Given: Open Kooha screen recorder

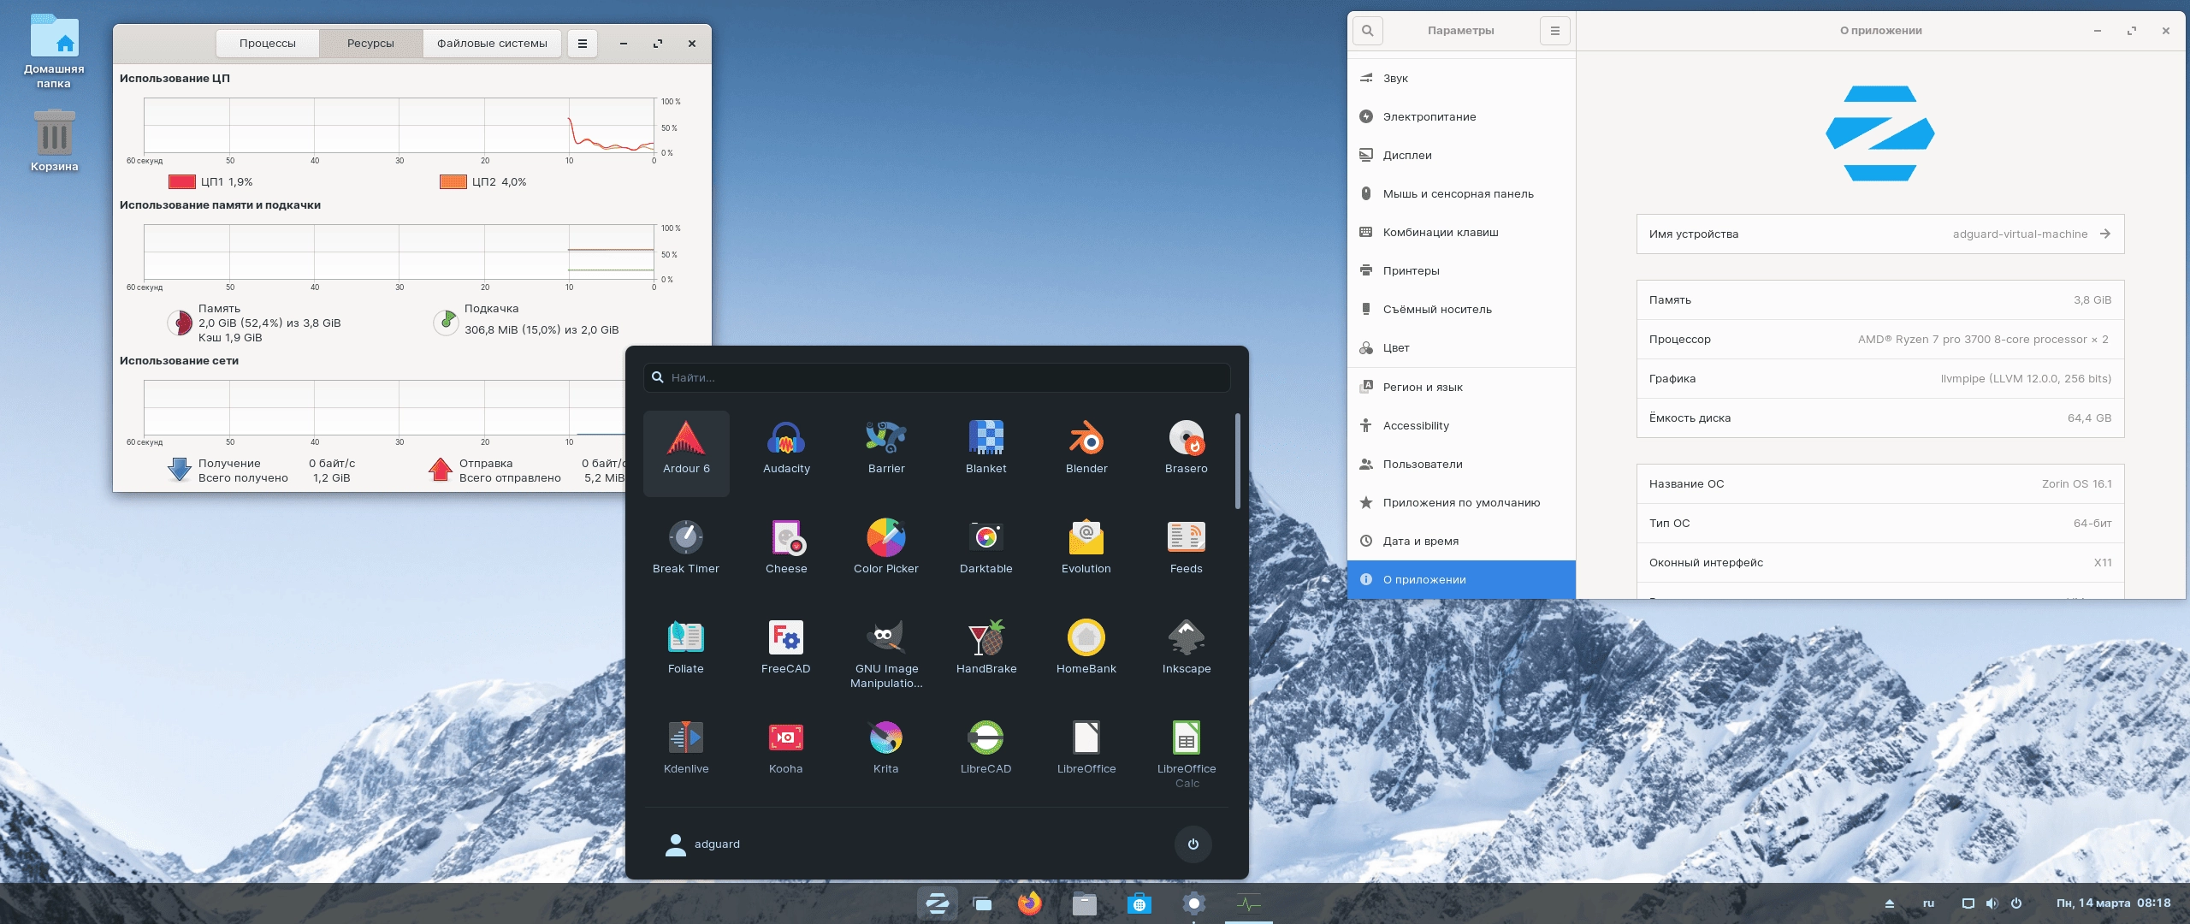Looking at the screenshot, I should click(786, 753).
